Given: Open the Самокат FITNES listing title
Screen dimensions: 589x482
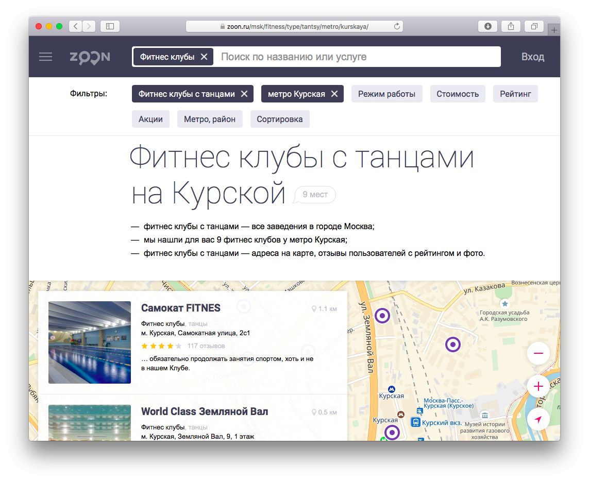Looking at the screenshot, I should 181,308.
